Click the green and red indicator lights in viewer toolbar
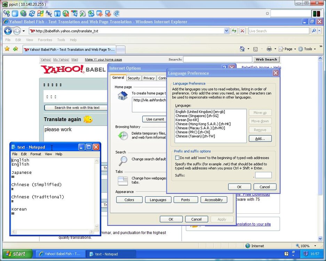The width and height of the screenshot is (326, 261). point(317,14)
